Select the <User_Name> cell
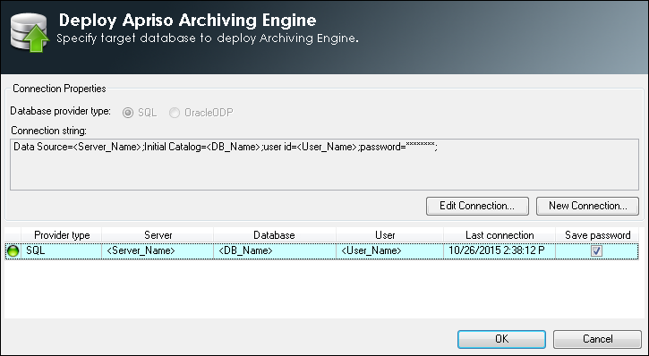Screen dimensions: 649x356 tap(389, 250)
